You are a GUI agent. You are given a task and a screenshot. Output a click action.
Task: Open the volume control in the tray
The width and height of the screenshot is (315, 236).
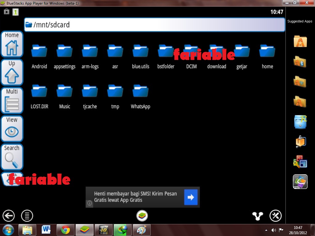[x=273, y=230]
